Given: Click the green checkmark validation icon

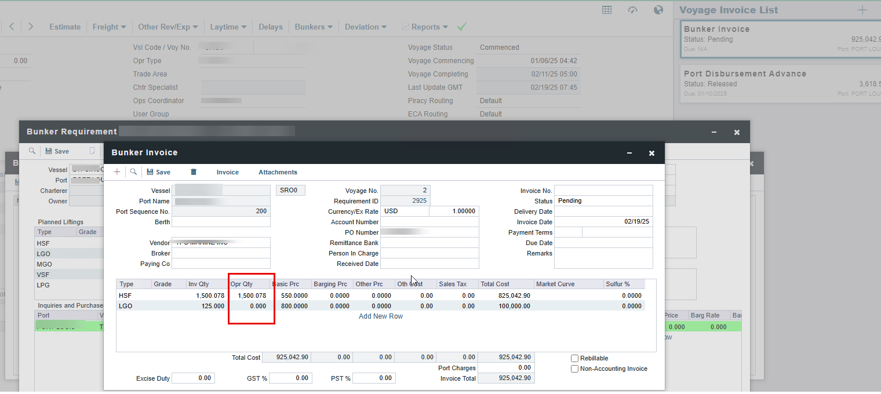Looking at the screenshot, I should 461,27.
